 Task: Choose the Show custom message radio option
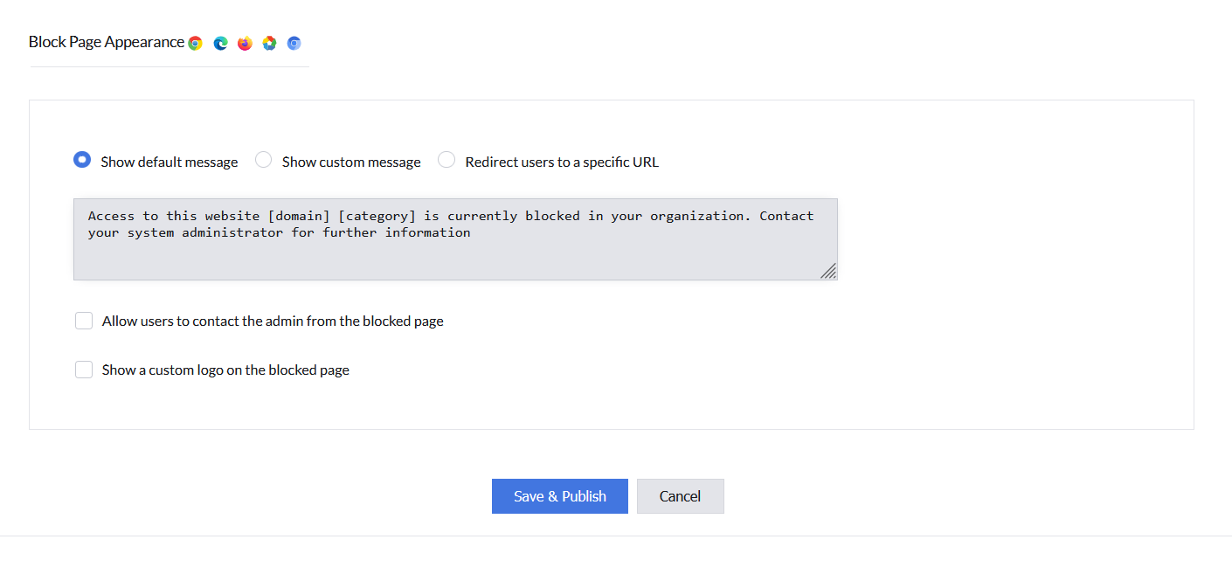(x=263, y=160)
